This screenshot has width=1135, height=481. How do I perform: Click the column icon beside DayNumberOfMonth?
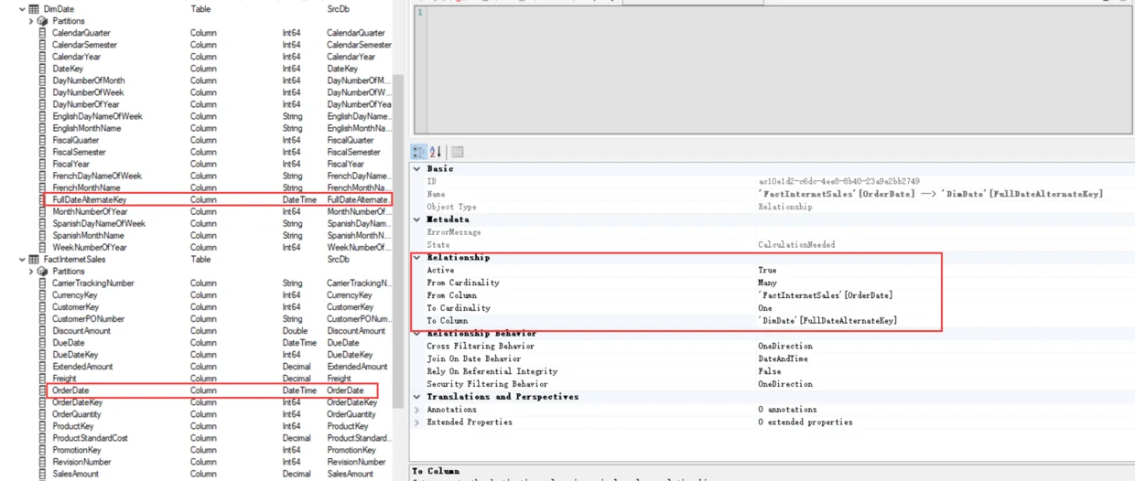42,80
